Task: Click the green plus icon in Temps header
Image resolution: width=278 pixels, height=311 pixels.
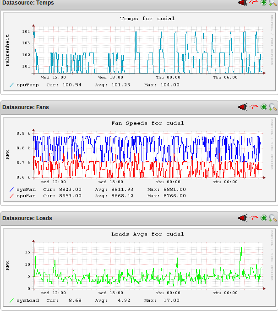Action: click(264, 3)
